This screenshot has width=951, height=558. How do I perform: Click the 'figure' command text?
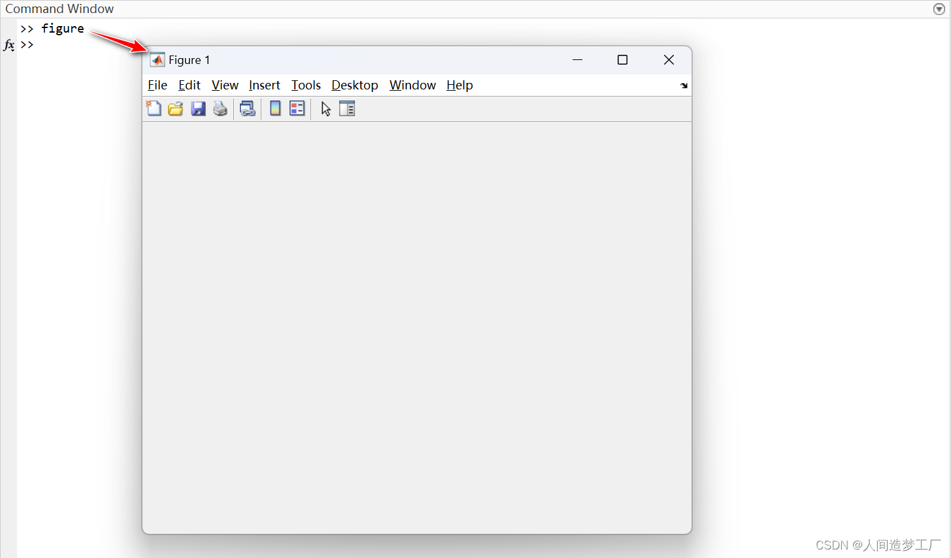point(63,29)
